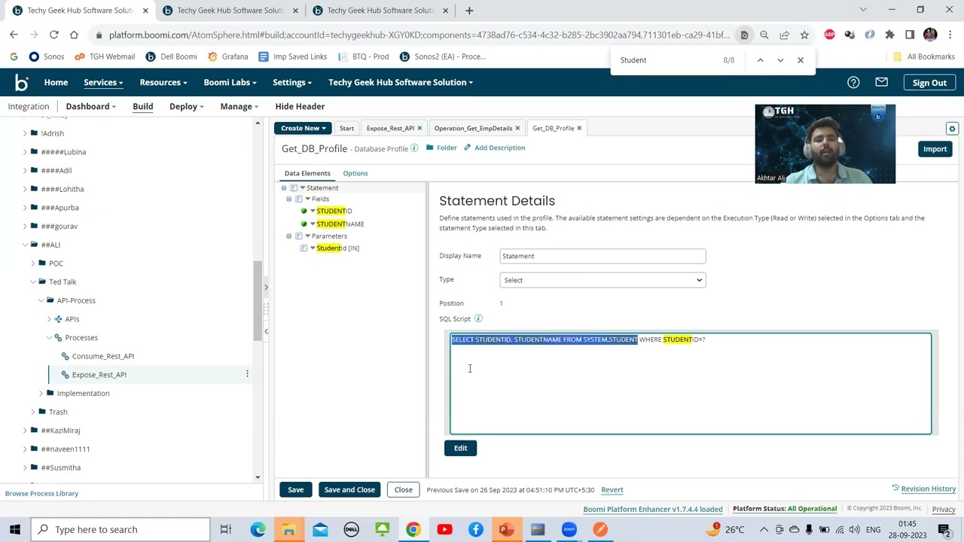The width and height of the screenshot is (964, 542).
Task: Switch to the Options tab
Action: (x=355, y=173)
